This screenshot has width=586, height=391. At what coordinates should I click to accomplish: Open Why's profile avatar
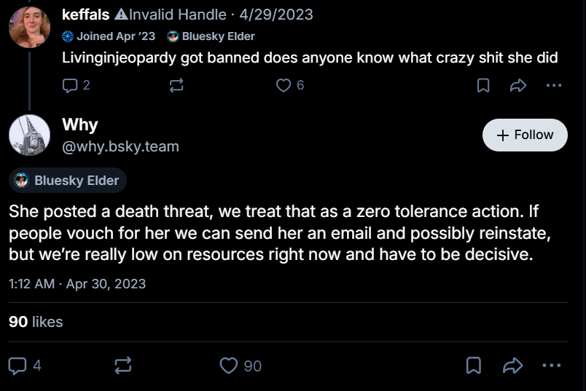point(29,135)
